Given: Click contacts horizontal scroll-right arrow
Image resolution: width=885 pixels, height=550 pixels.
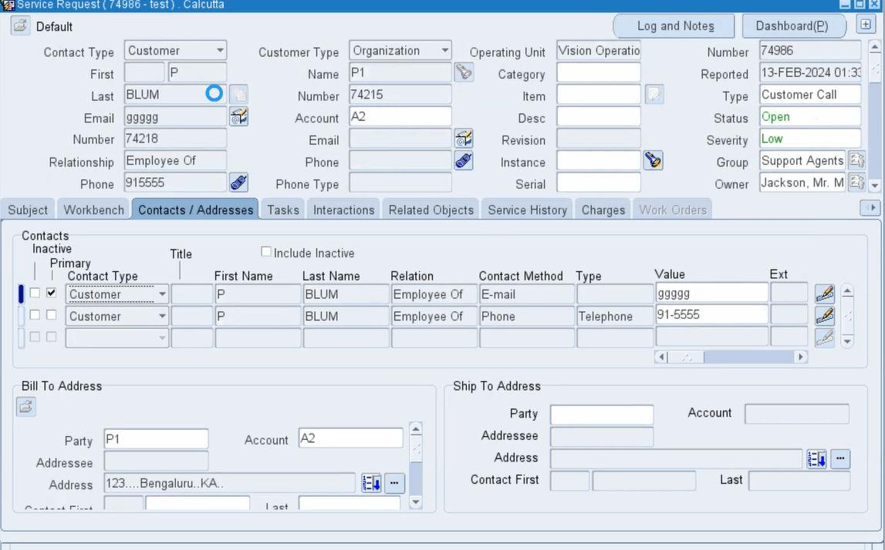Looking at the screenshot, I should coord(800,357).
